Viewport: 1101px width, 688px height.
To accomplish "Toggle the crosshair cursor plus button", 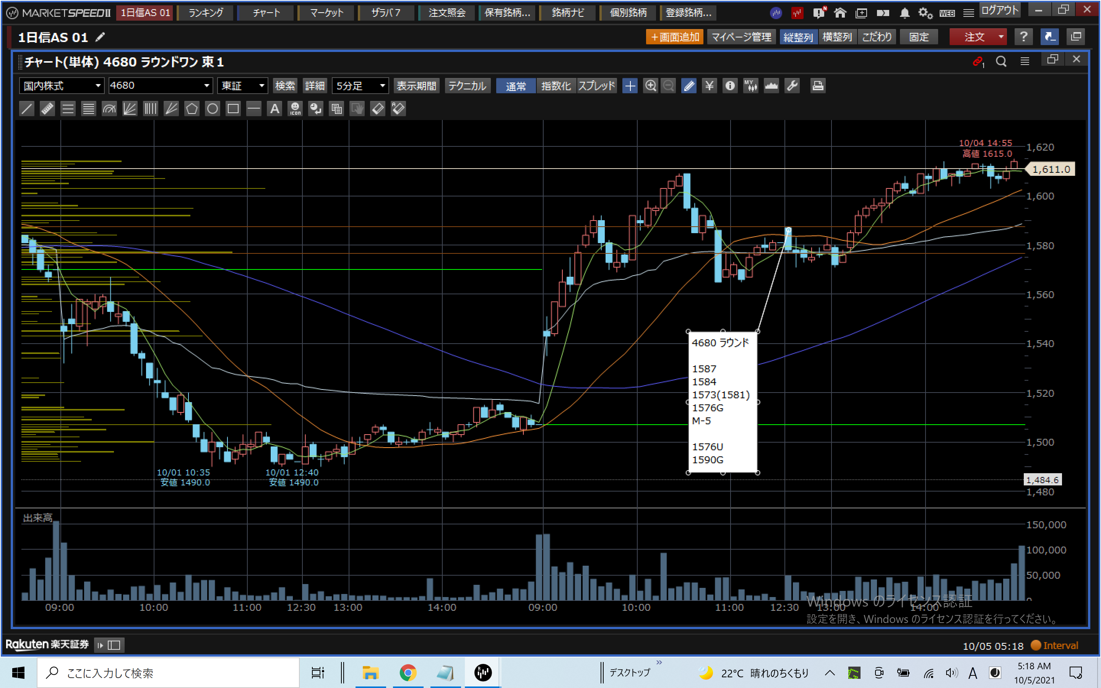I will (x=630, y=86).
